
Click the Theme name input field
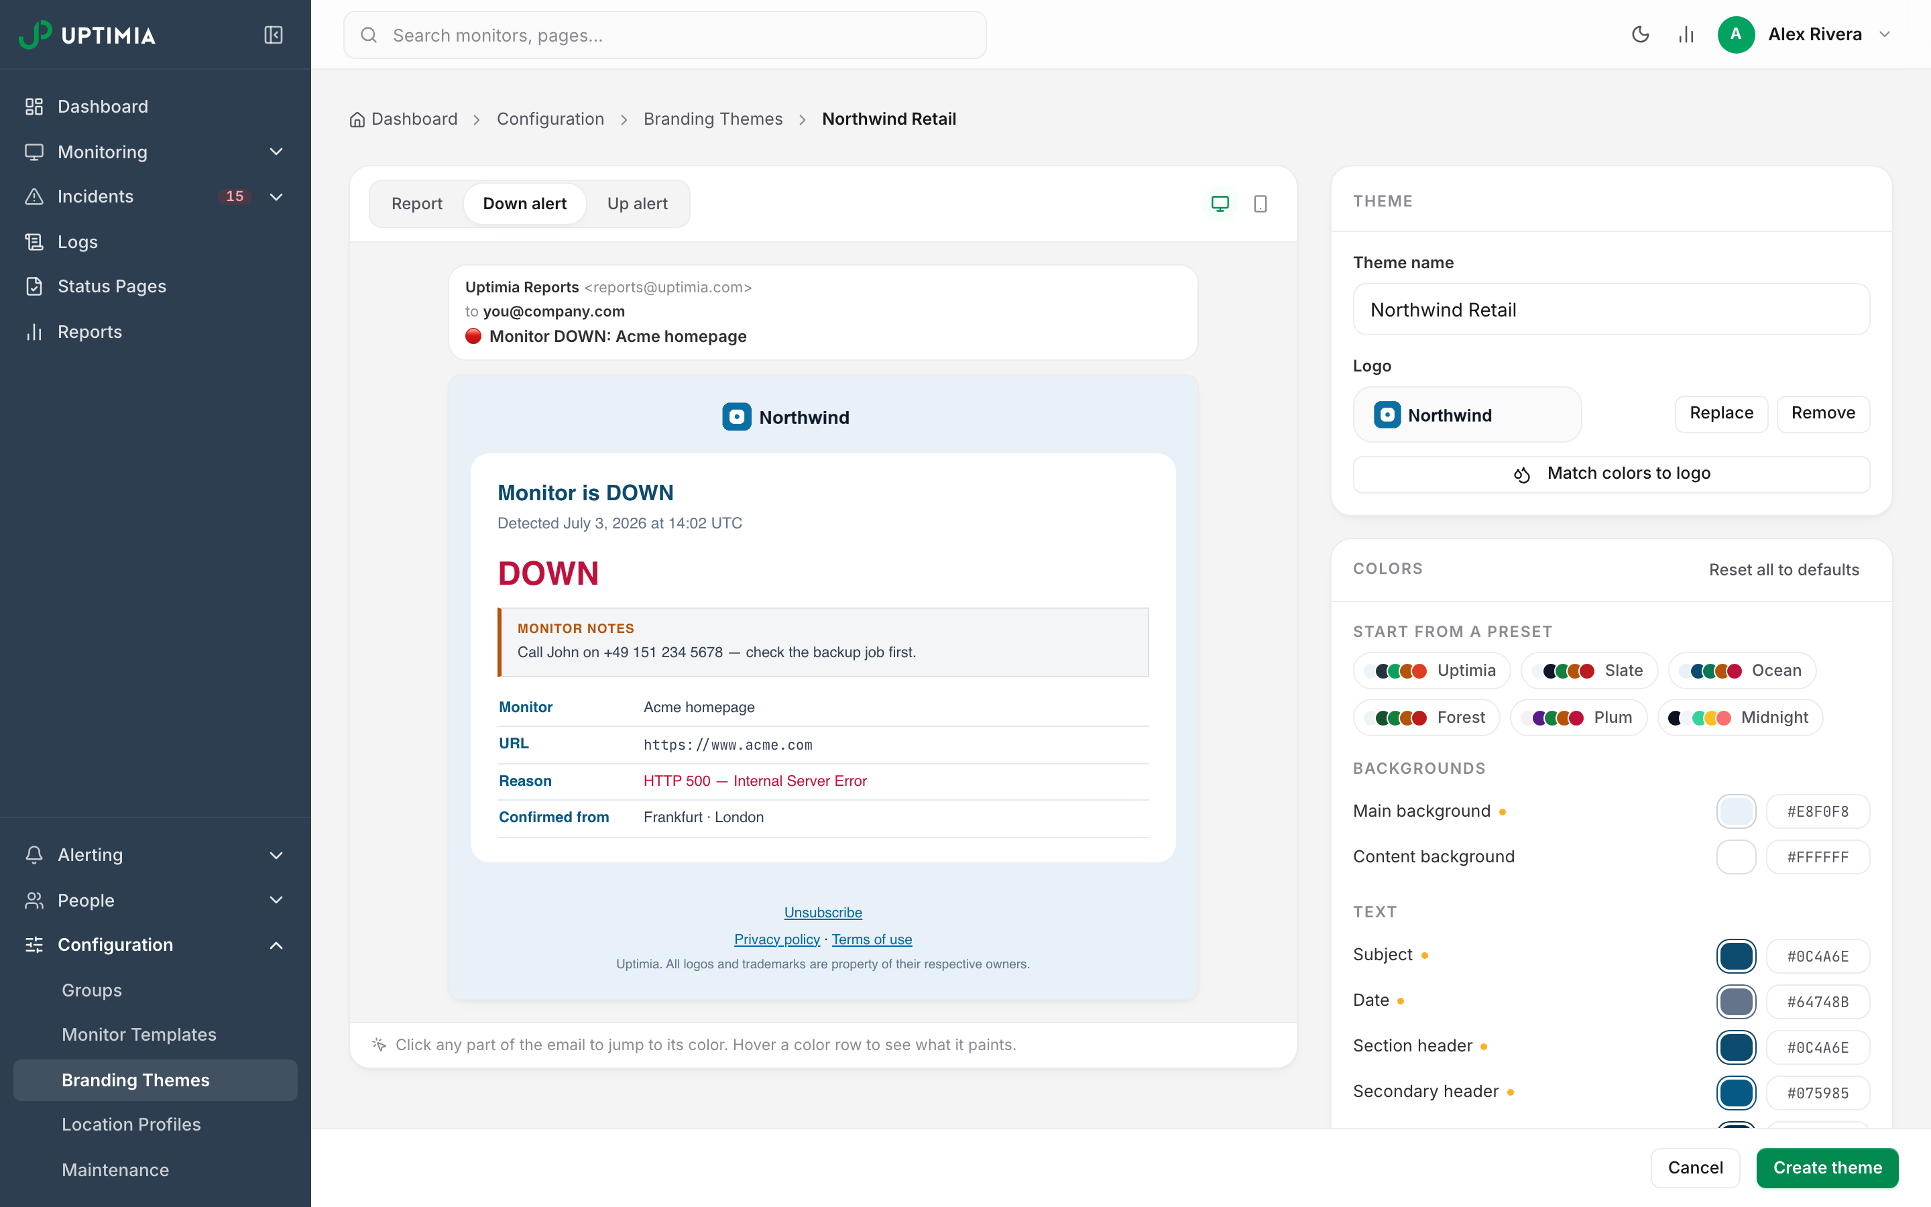click(1611, 310)
